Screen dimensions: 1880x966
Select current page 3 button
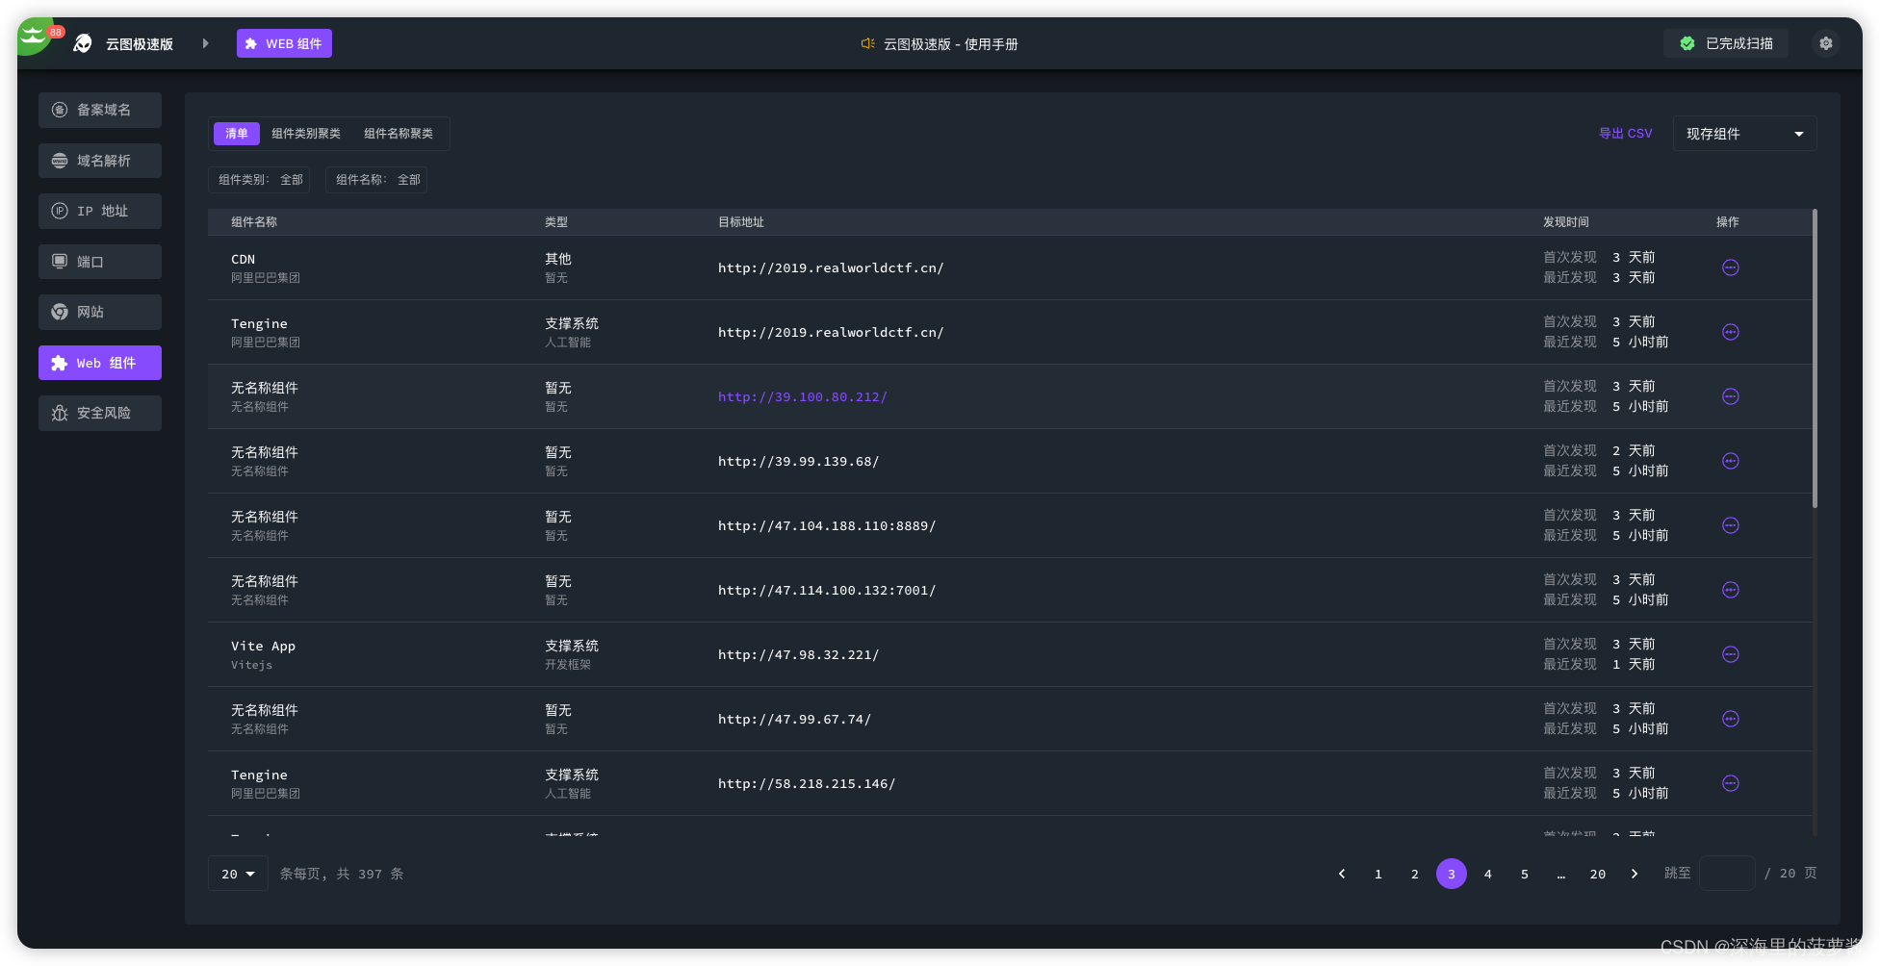[x=1451, y=874]
